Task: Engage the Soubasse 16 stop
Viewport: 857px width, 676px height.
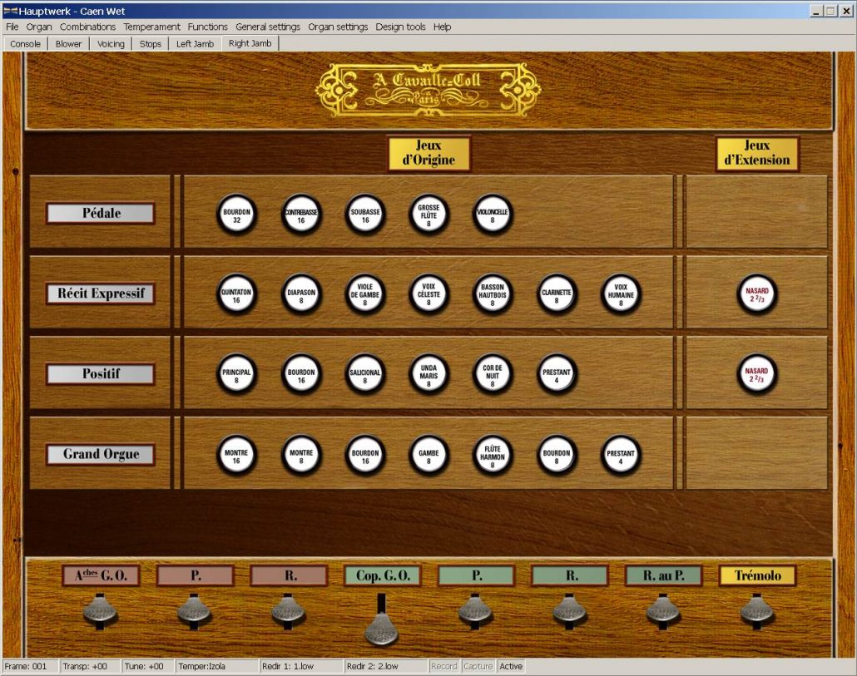Action: [365, 215]
